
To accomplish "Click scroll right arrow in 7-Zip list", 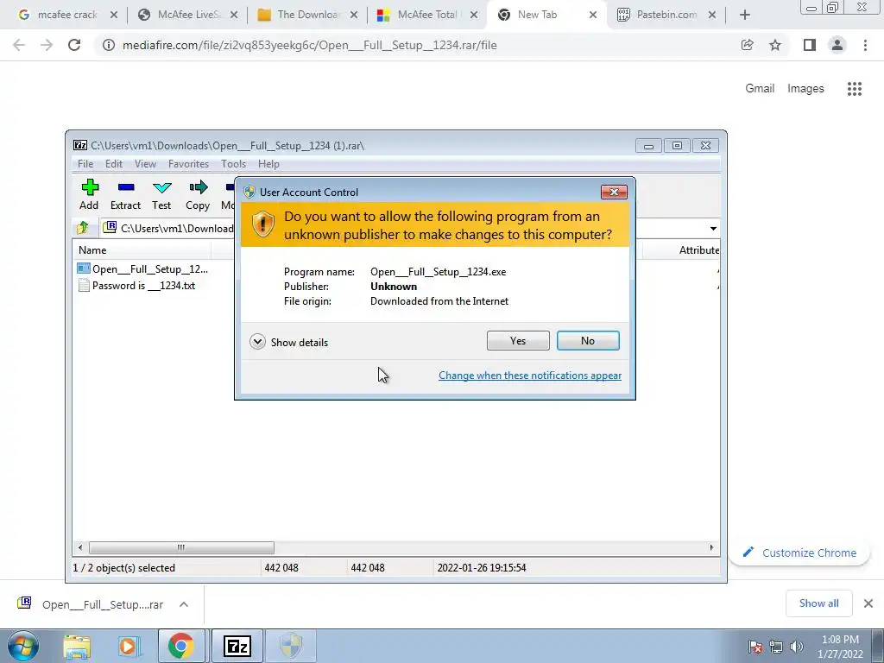I will coord(711,547).
